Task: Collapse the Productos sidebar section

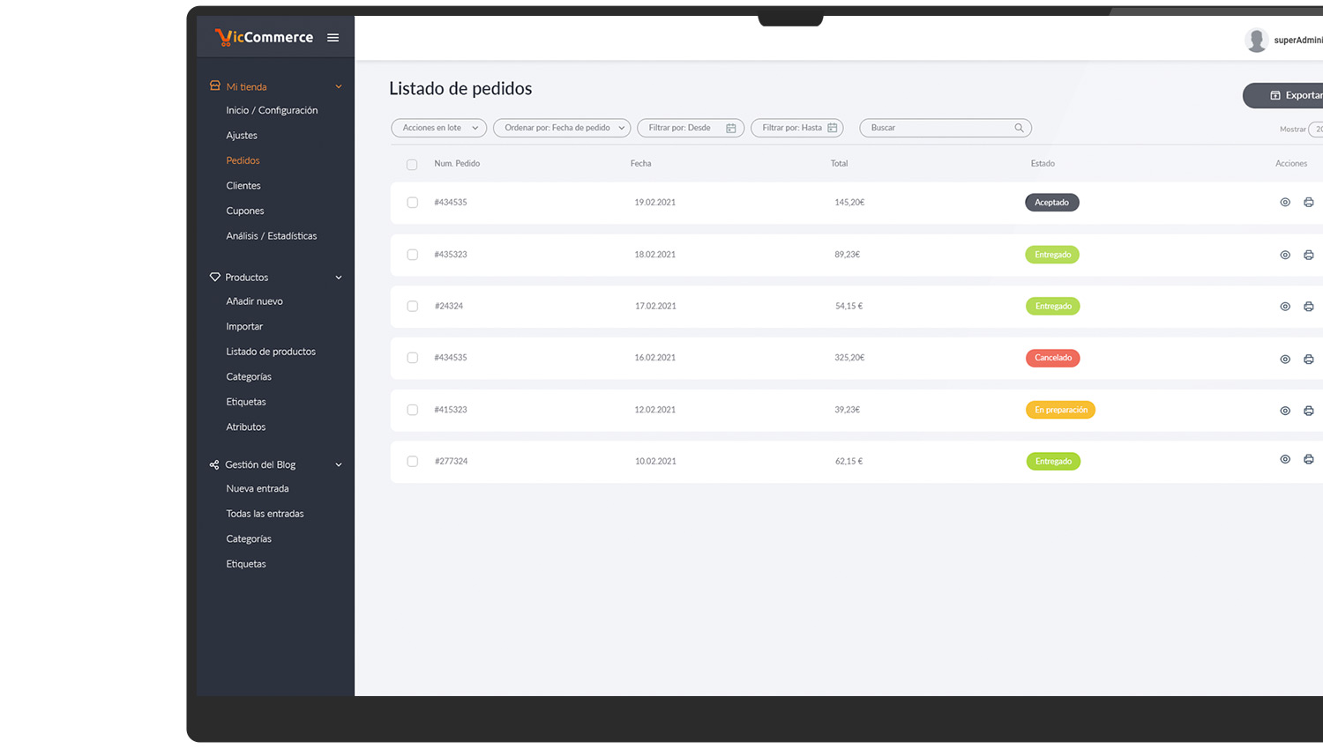Action: [x=338, y=278]
